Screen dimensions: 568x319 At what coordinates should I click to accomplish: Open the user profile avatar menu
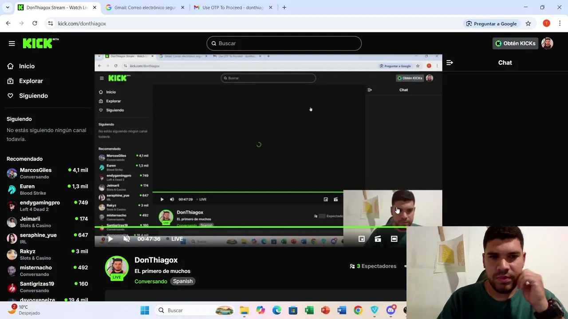(547, 43)
